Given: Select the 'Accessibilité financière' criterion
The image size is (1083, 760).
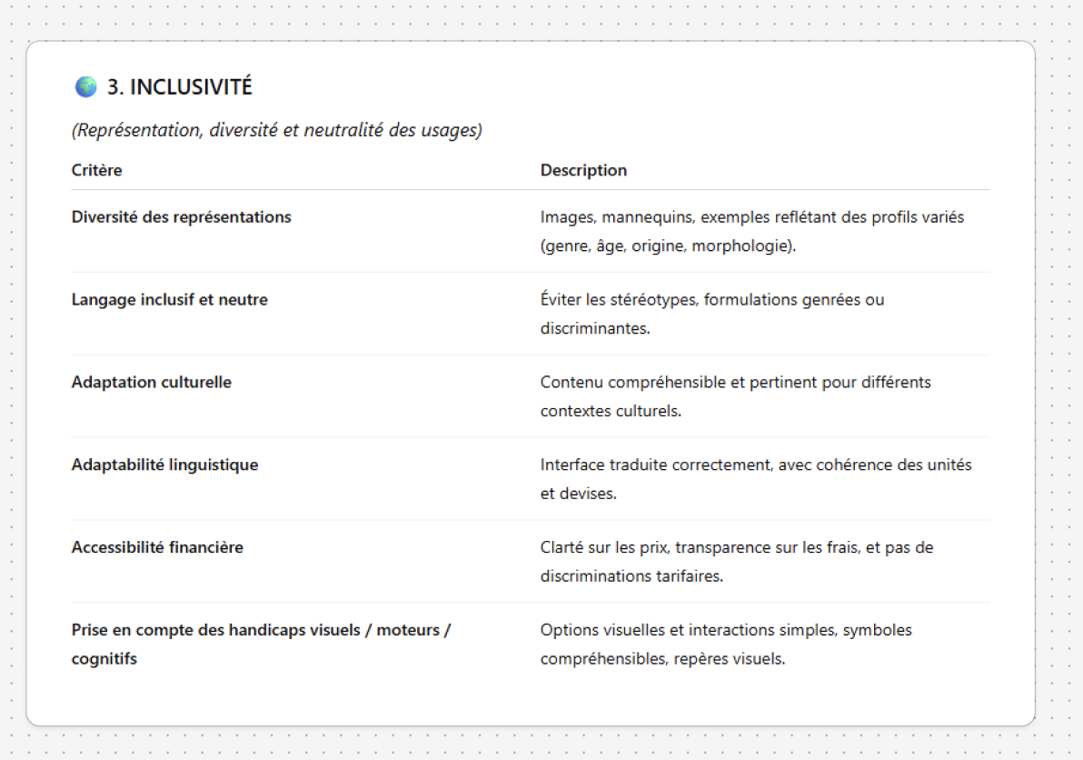Looking at the screenshot, I should [157, 547].
